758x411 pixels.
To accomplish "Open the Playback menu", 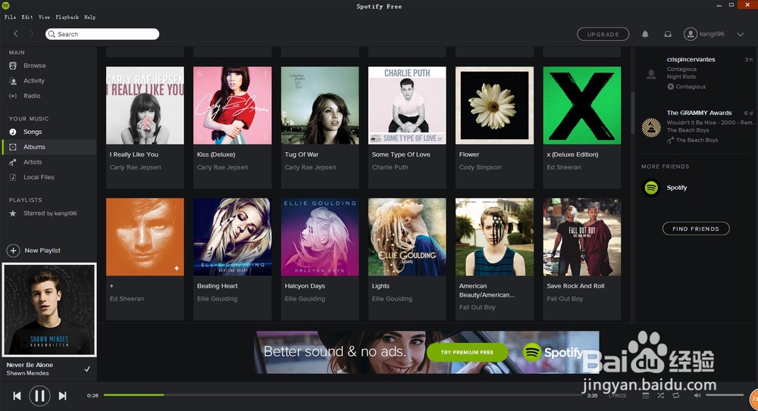I will (x=67, y=17).
